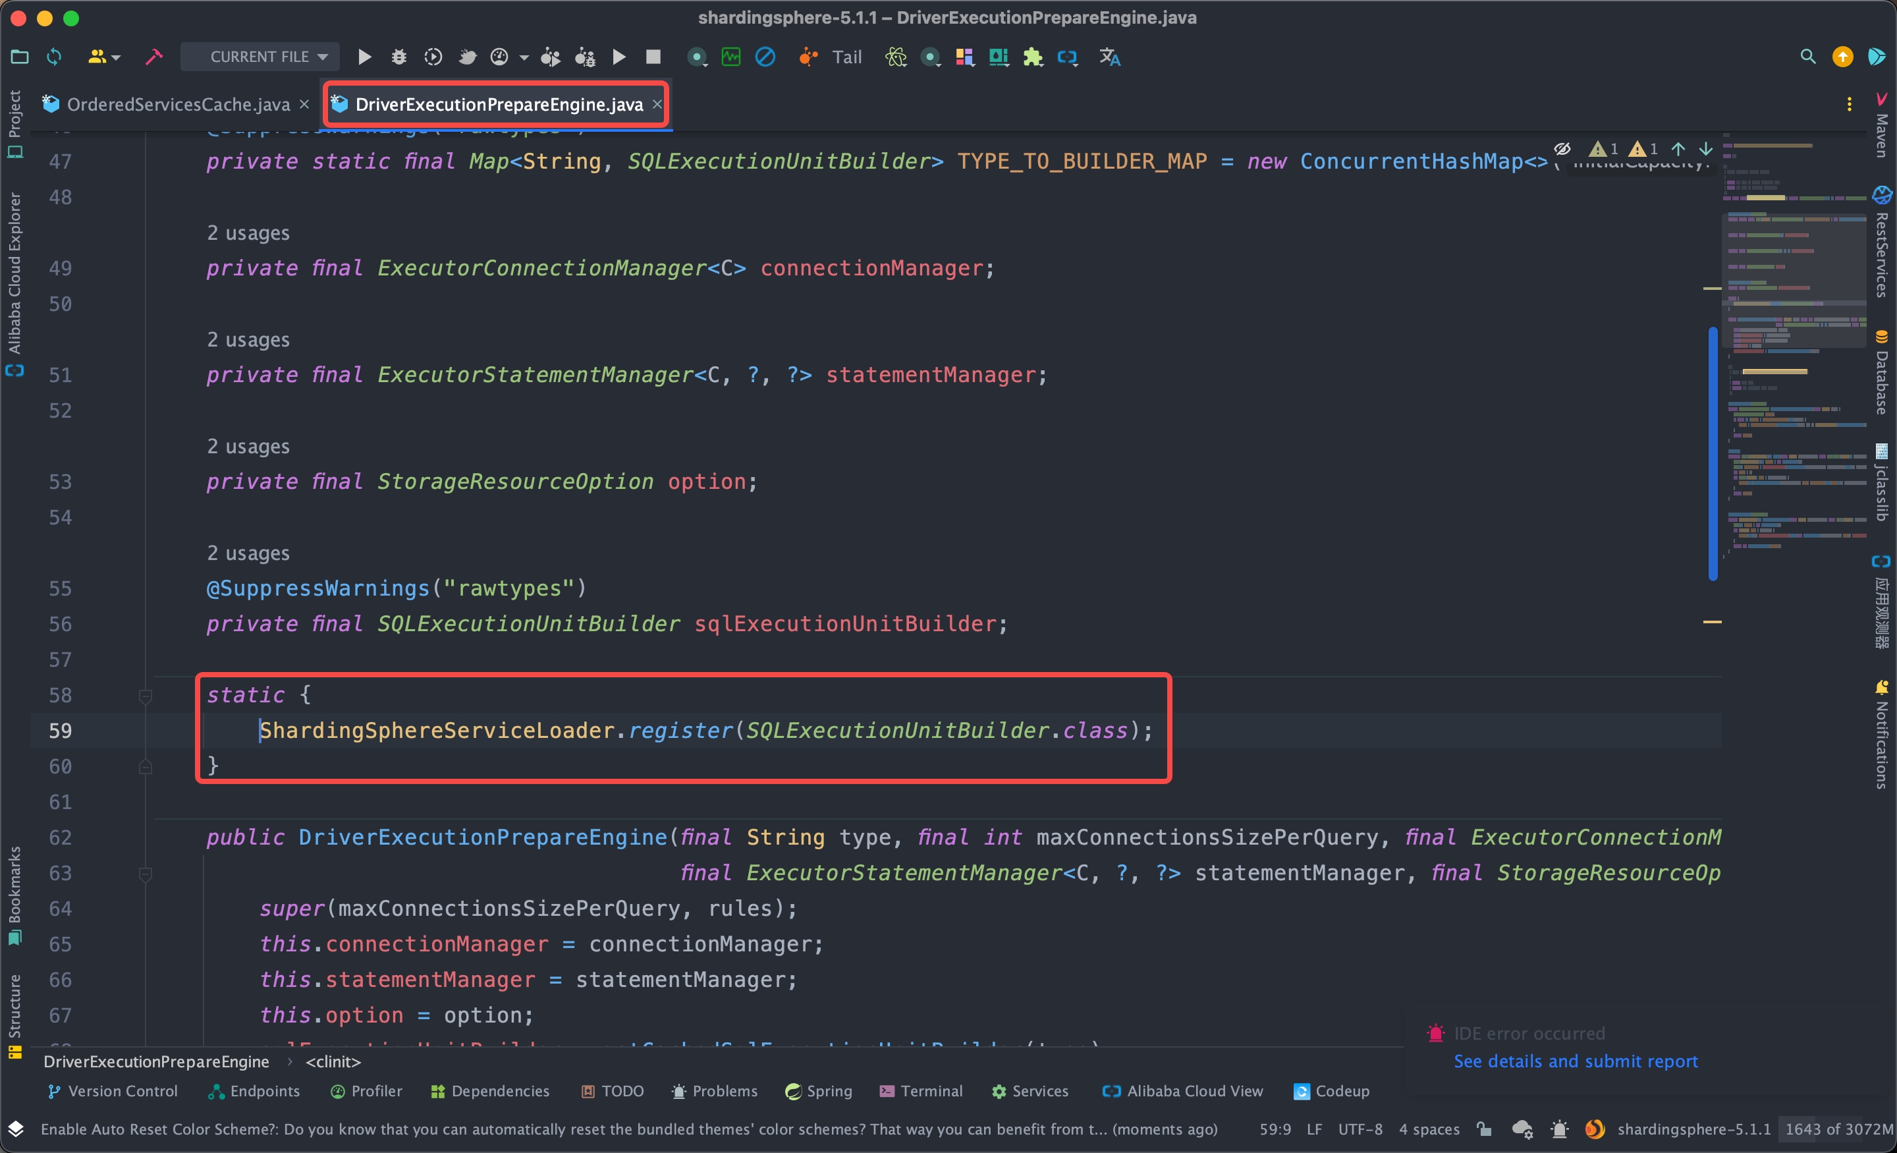
Task: Open the Translation tool icon
Action: (1109, 56)
